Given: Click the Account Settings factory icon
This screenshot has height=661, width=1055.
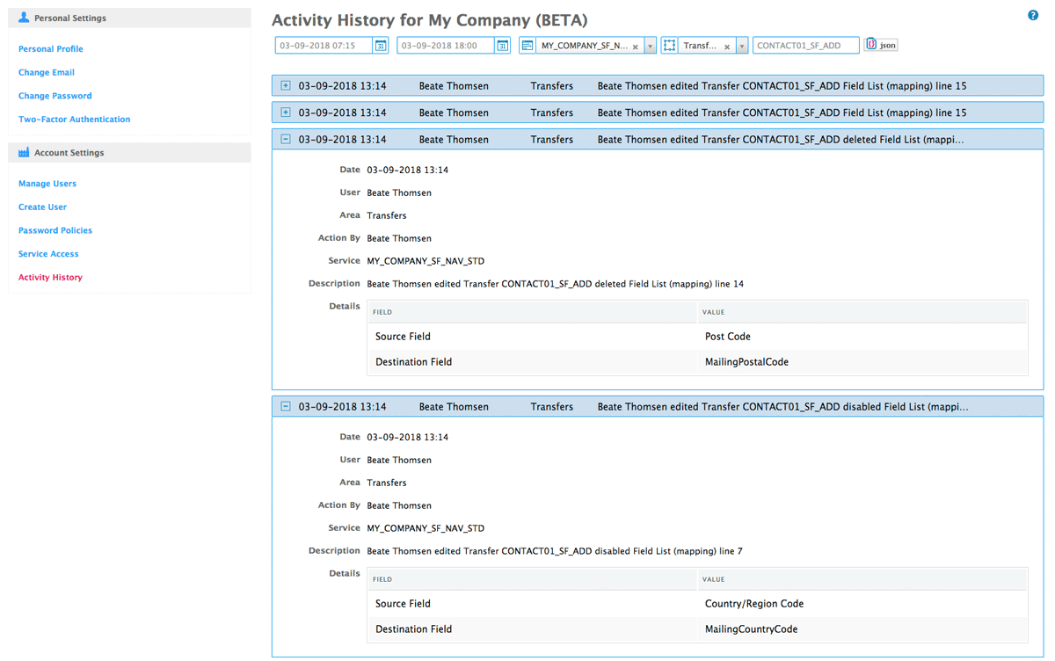Looking at the screenshot, I should click(x=24, y=153).
